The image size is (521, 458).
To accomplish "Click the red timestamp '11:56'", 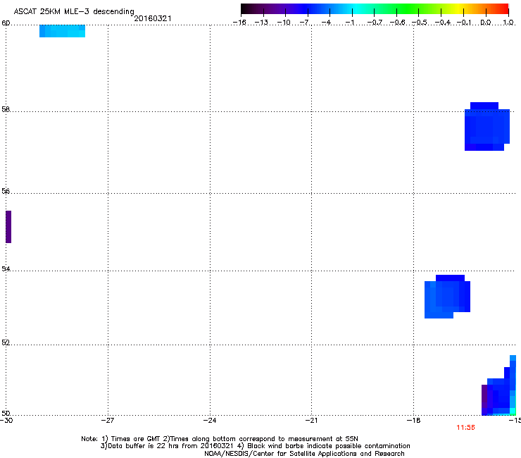I will tap(465, 428).
